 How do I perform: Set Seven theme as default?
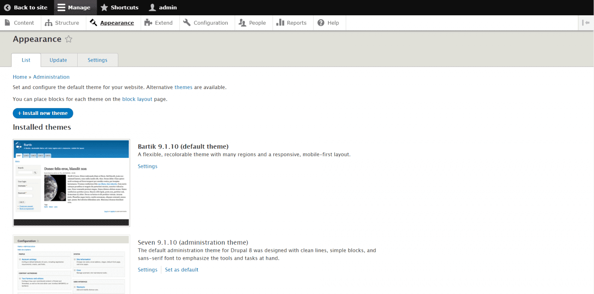tap(182, 269)
